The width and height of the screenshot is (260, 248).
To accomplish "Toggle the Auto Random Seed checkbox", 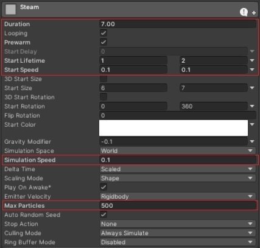I will tap(104, 214).
